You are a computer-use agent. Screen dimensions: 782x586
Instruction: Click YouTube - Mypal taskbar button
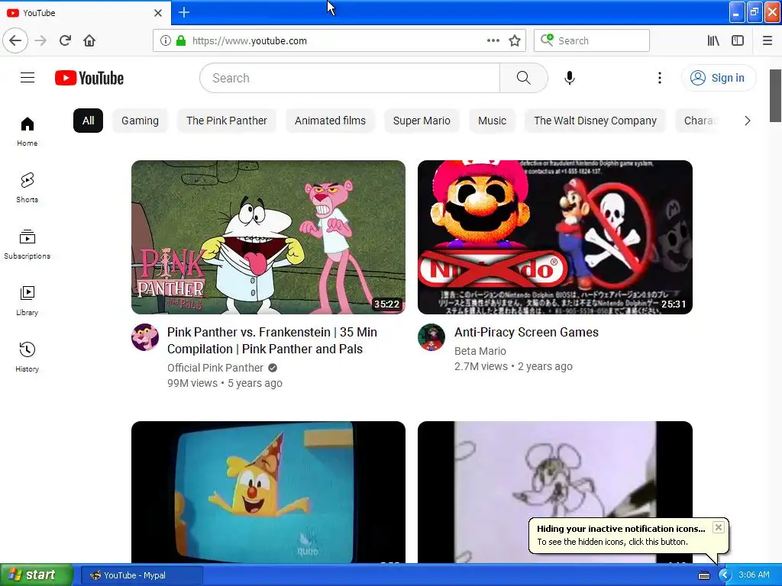[141, 575]
